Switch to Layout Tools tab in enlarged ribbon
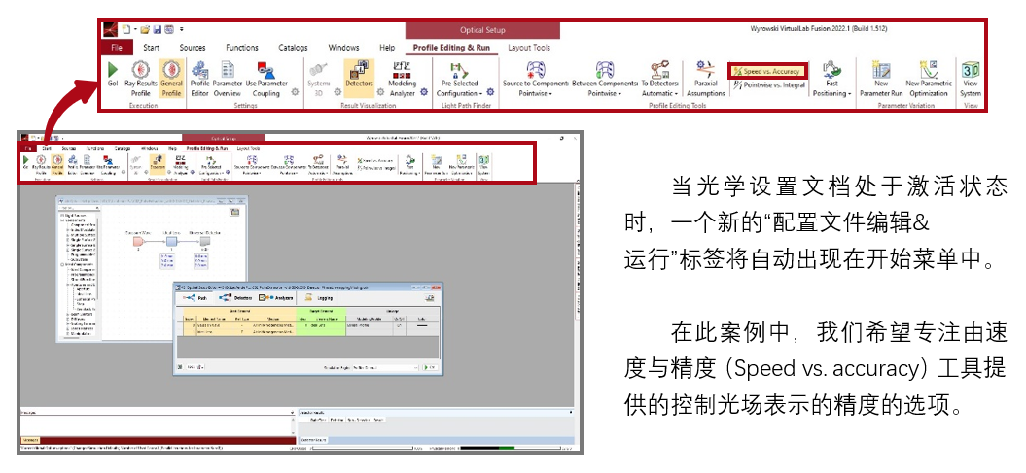The width and height of the screenshot is (1026, 473). (529, 47)
